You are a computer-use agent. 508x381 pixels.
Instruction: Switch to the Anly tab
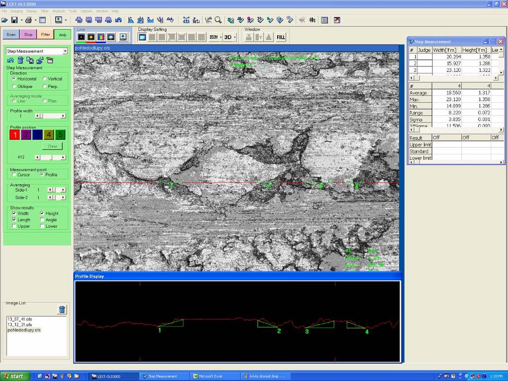coord(63,34)
